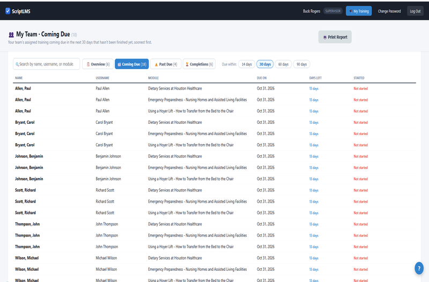Viewport: 429px width, 282px height.
Task: Click Benjamin Johnson's Emergency Preparedness module
Action: point(197,168)
